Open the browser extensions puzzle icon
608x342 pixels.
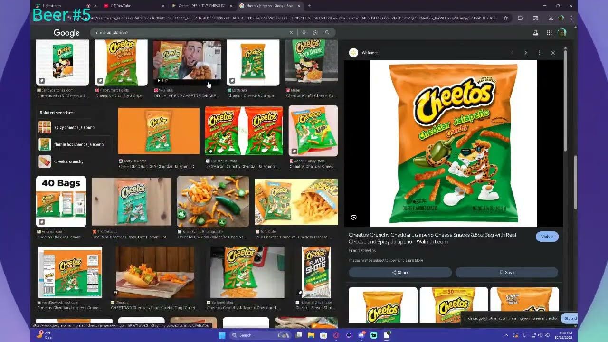coord(520,18)
